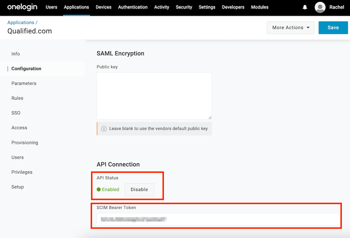Switch to the Access sidebar tab
The height and width of the screenshot is (238, 350).
pos(19,128)
